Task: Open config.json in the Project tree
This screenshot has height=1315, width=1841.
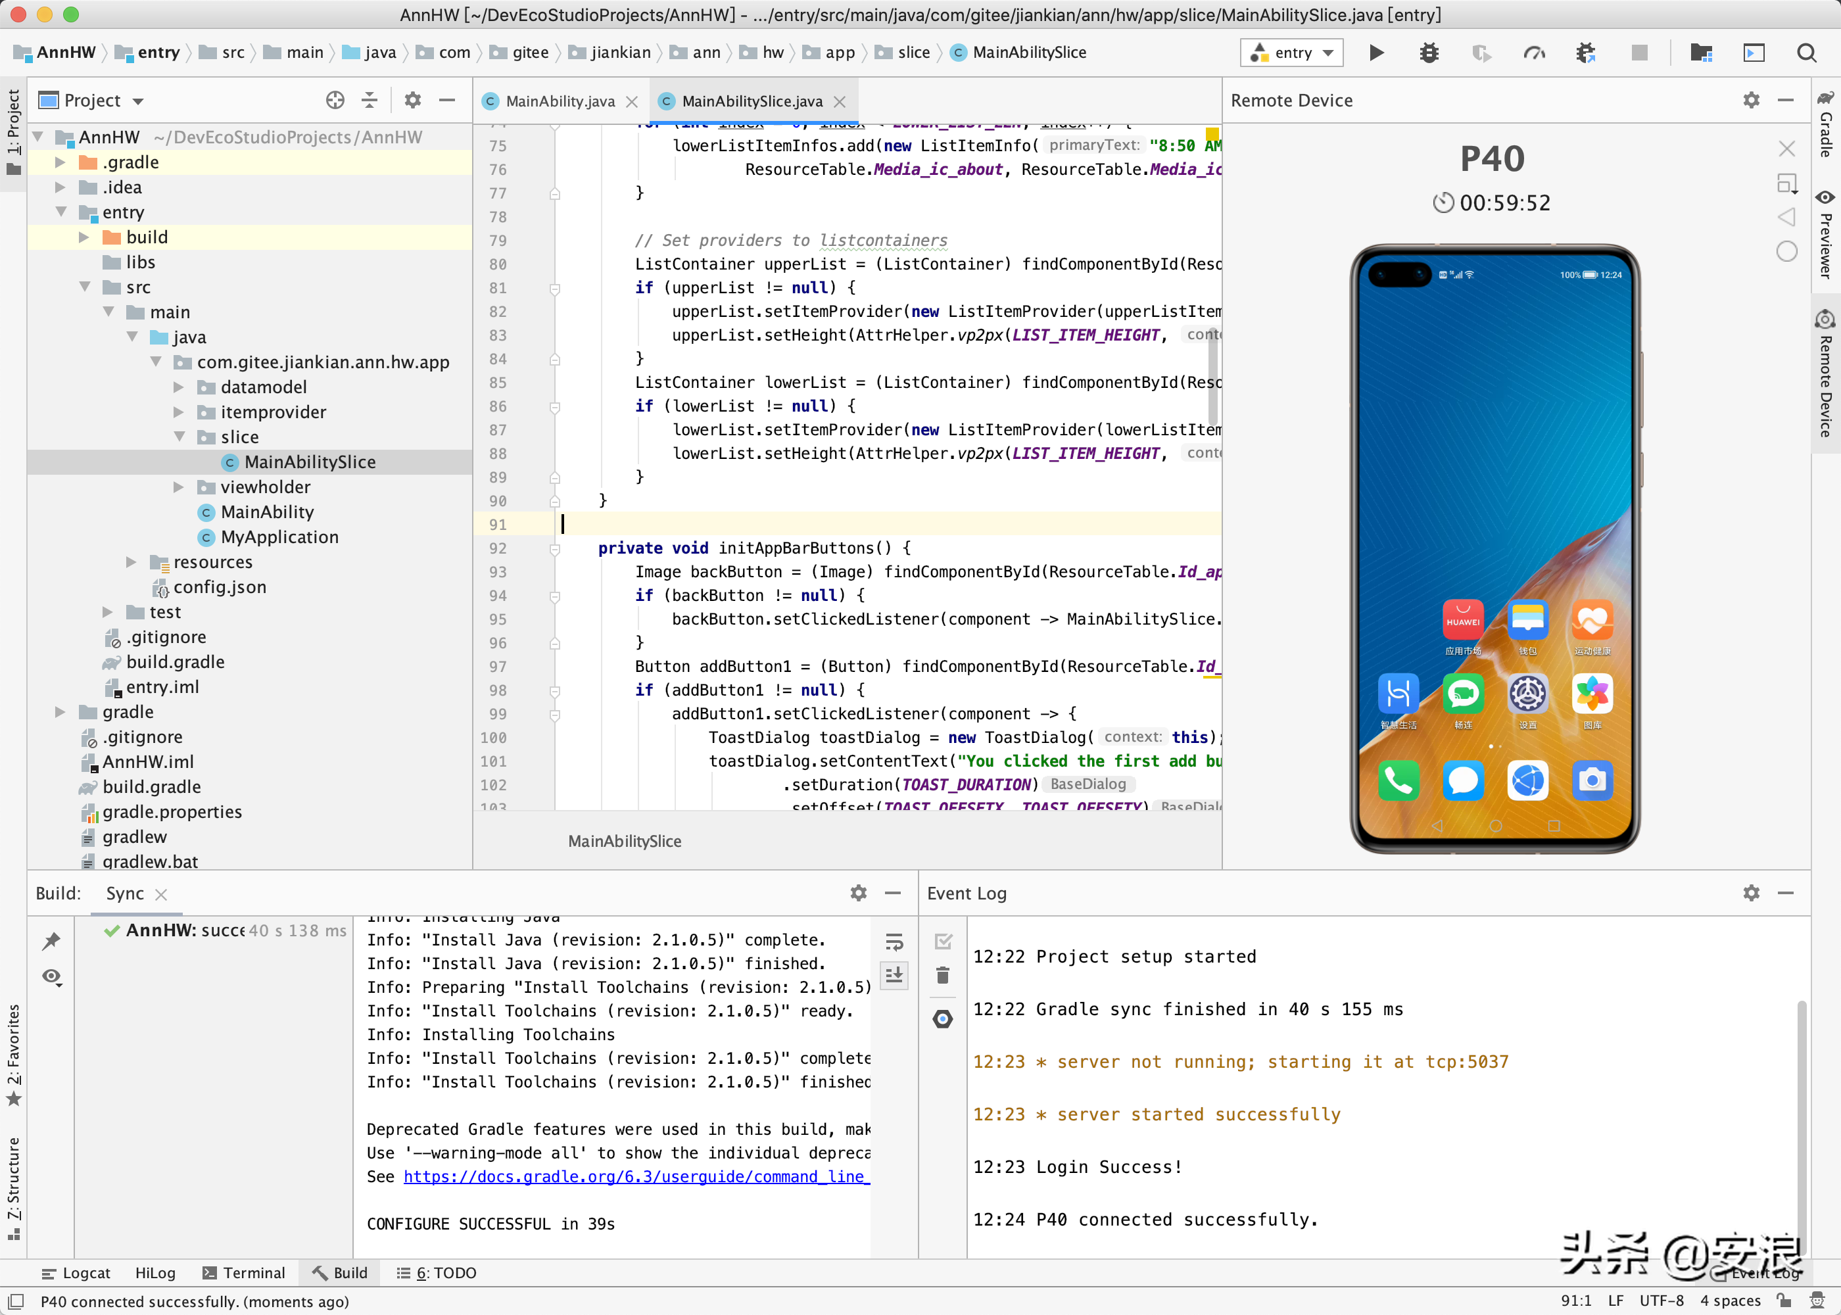Action: [x=220, y=587]
